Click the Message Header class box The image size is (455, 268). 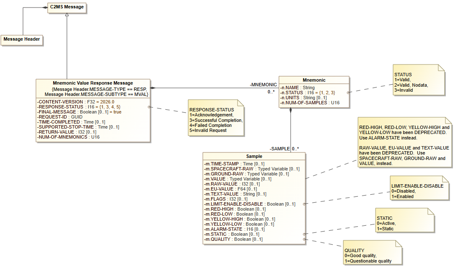coord(22,39)
